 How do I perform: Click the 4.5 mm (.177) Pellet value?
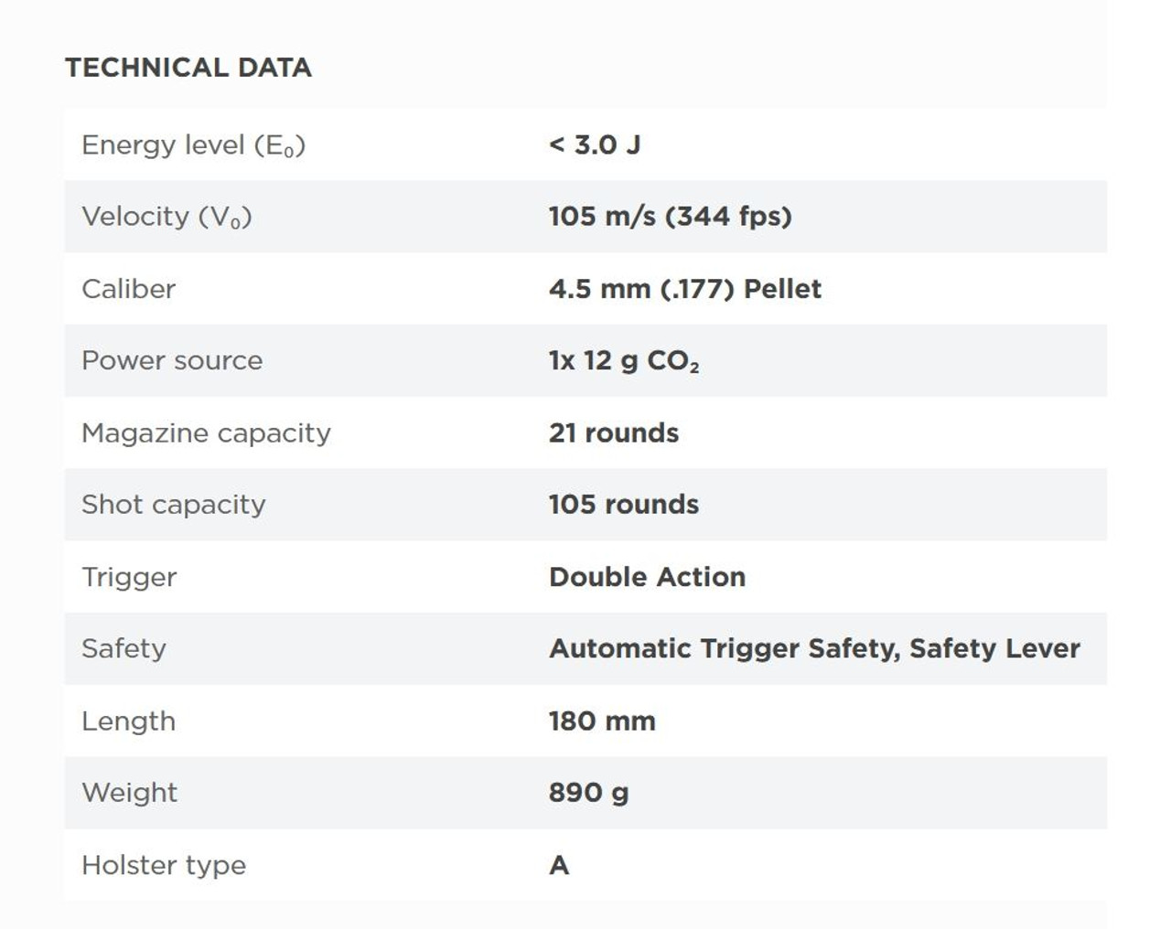tap(685, 289)
